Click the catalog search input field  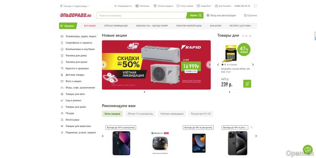click(x=141, y=15)
